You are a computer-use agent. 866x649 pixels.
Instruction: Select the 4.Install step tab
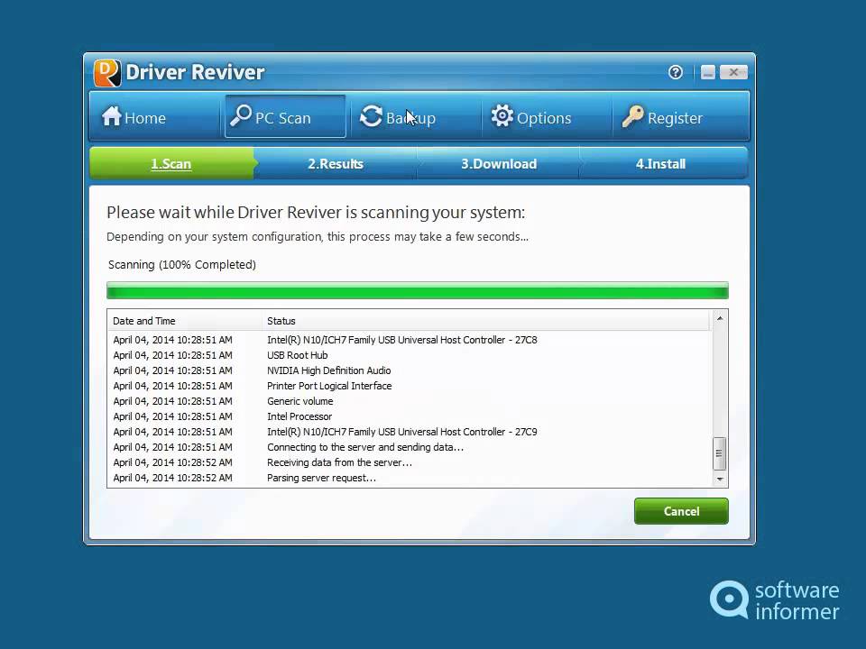click(661, 163)
